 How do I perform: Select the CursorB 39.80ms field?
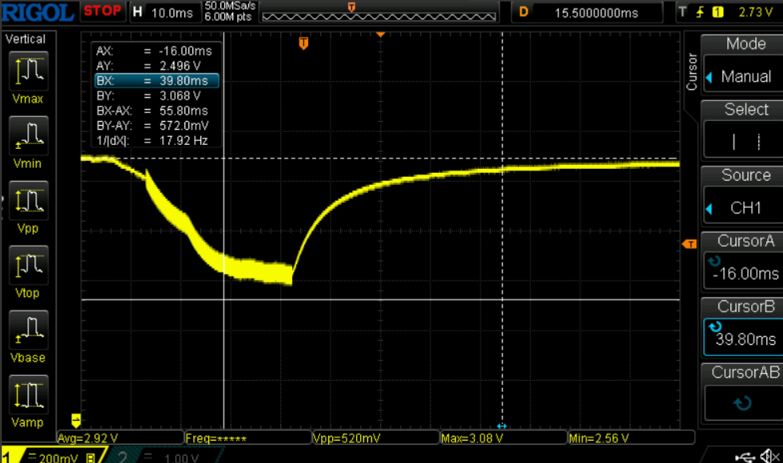[x=742, y=337]
